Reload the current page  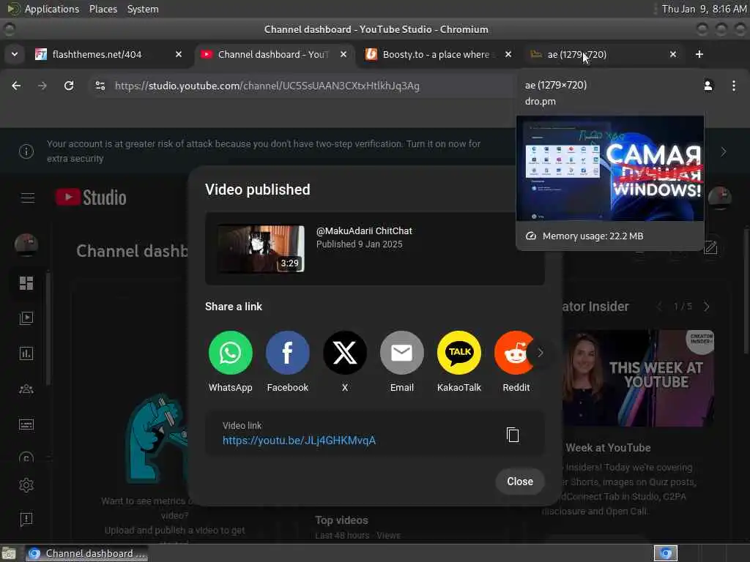[69, 86]
